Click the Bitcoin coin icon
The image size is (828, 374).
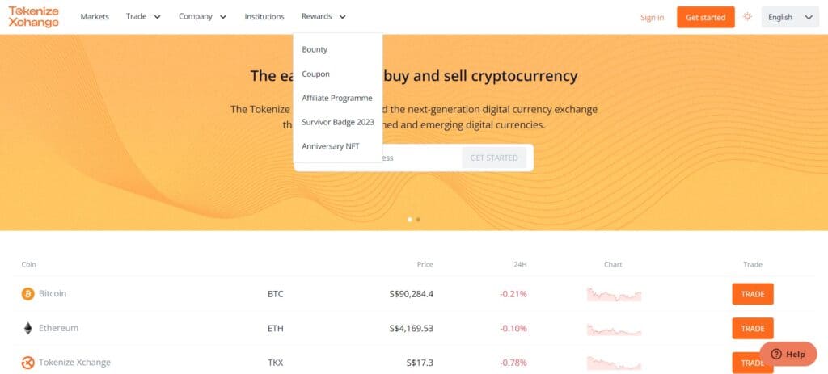click(x=28, y=294)
